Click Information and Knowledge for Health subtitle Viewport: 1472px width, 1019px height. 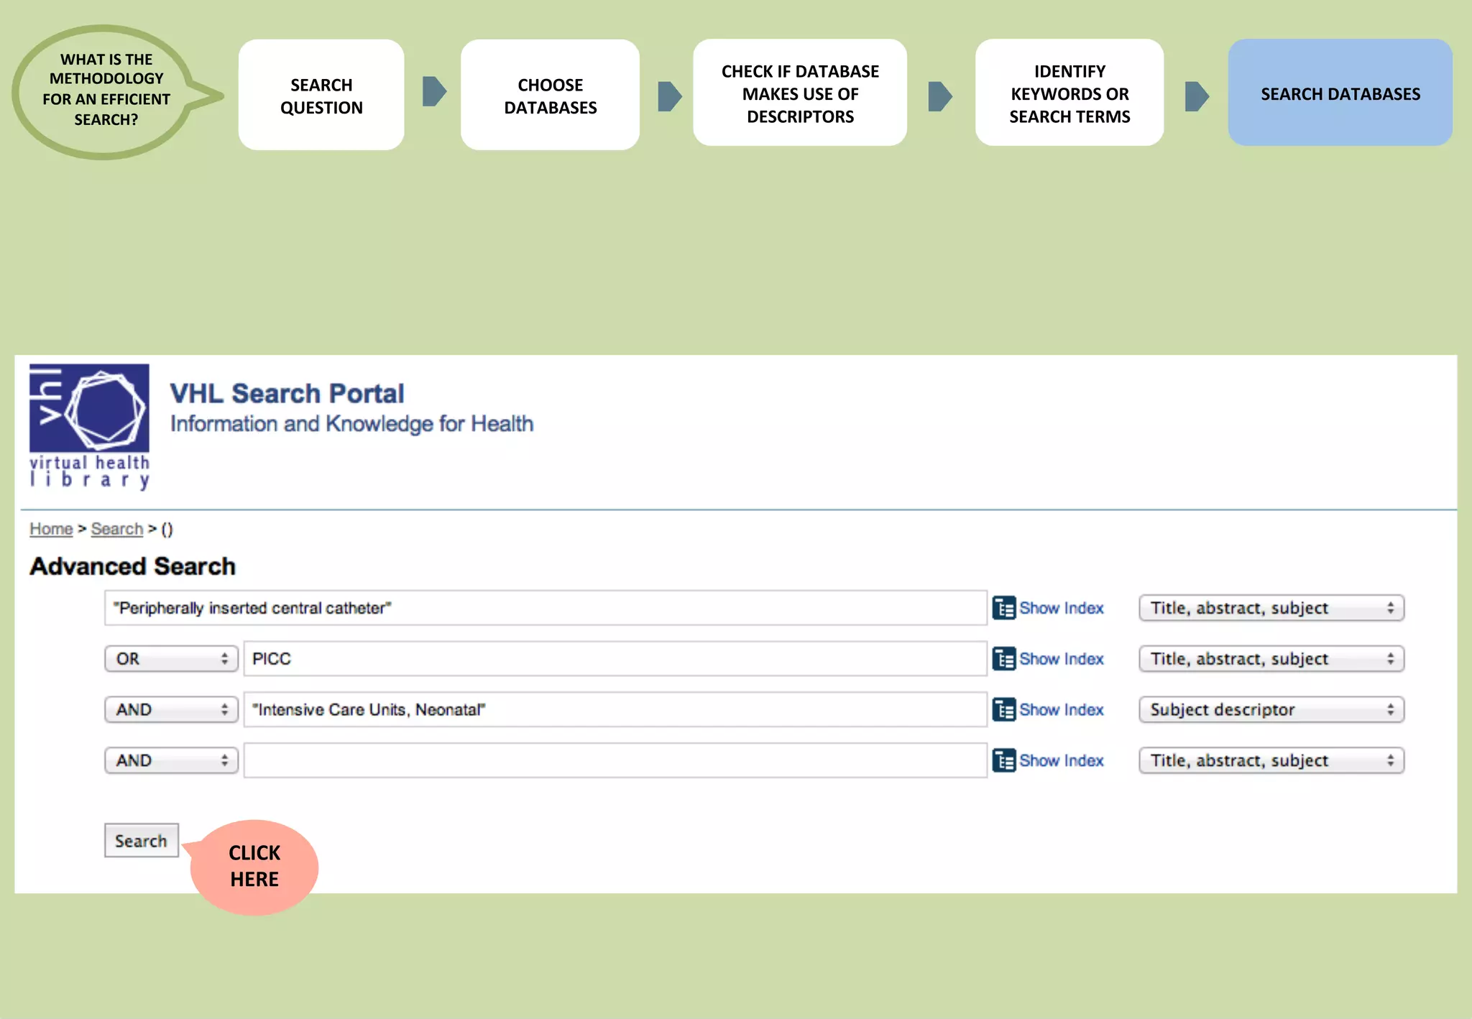point(351,424)
